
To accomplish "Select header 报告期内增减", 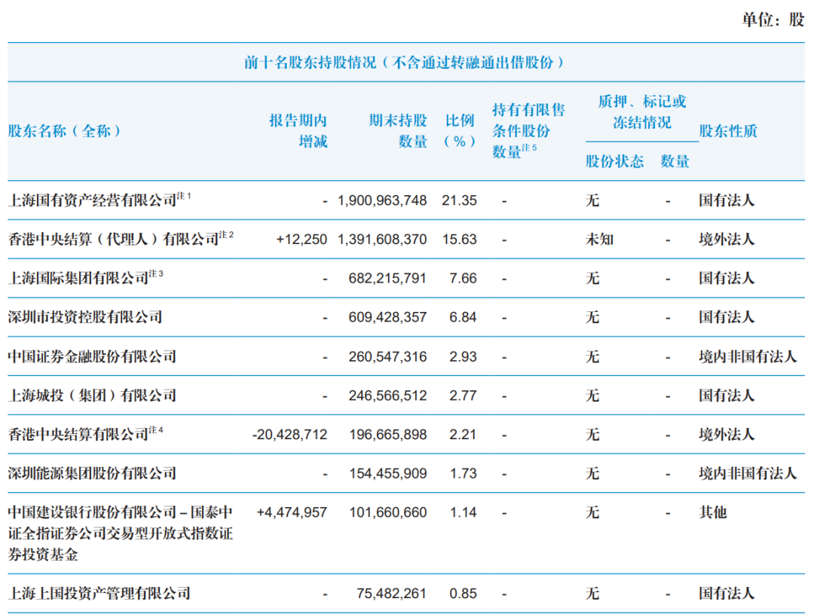I will click(x=298, y=131).
